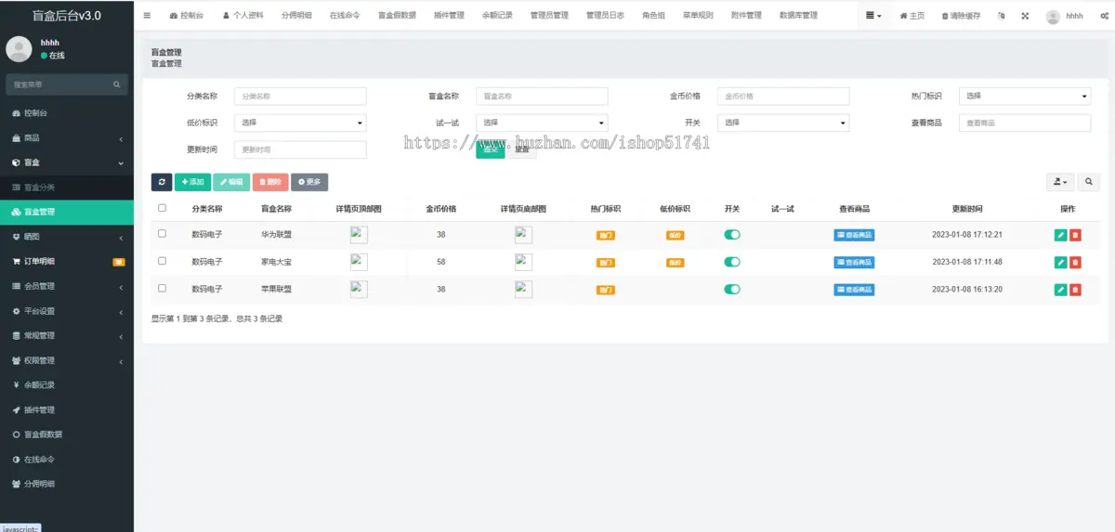Viewport: 1115px width, 532px height.
Task: Click the 主页 home link
Action: 912,16
